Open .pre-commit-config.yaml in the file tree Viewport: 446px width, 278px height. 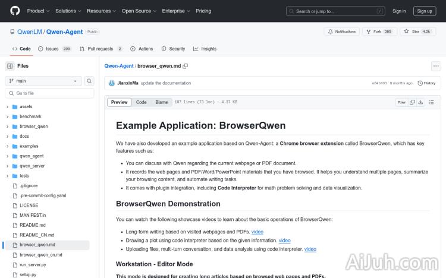coord(43,196)
